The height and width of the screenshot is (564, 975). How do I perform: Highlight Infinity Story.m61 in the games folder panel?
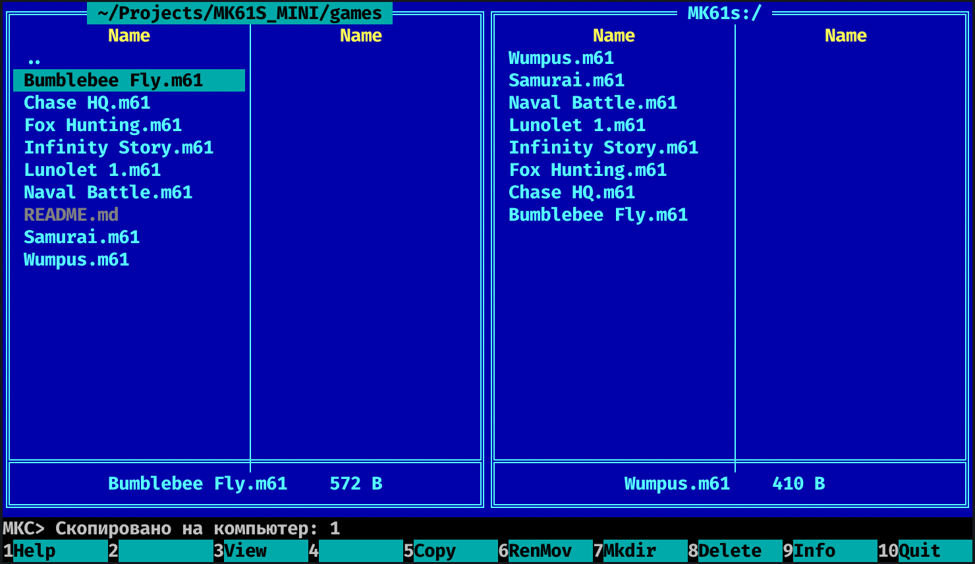(x=129, y=148)
